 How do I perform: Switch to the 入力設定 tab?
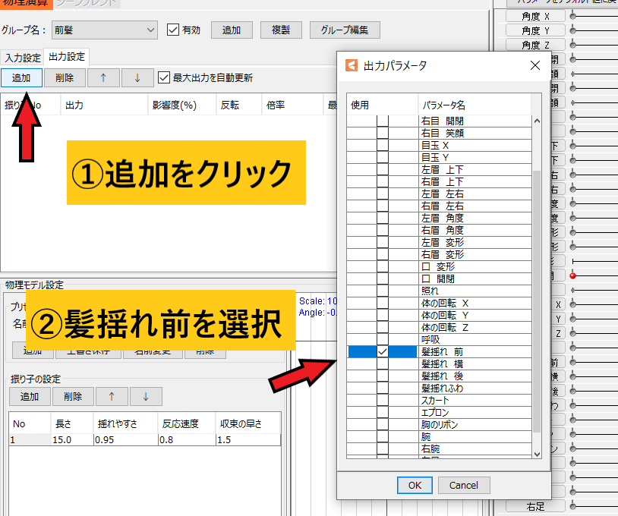(x=22, y=58)
